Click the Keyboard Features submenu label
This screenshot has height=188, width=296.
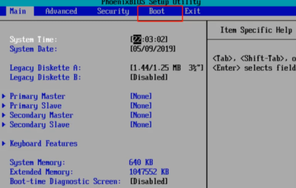[x=43, y=144]
